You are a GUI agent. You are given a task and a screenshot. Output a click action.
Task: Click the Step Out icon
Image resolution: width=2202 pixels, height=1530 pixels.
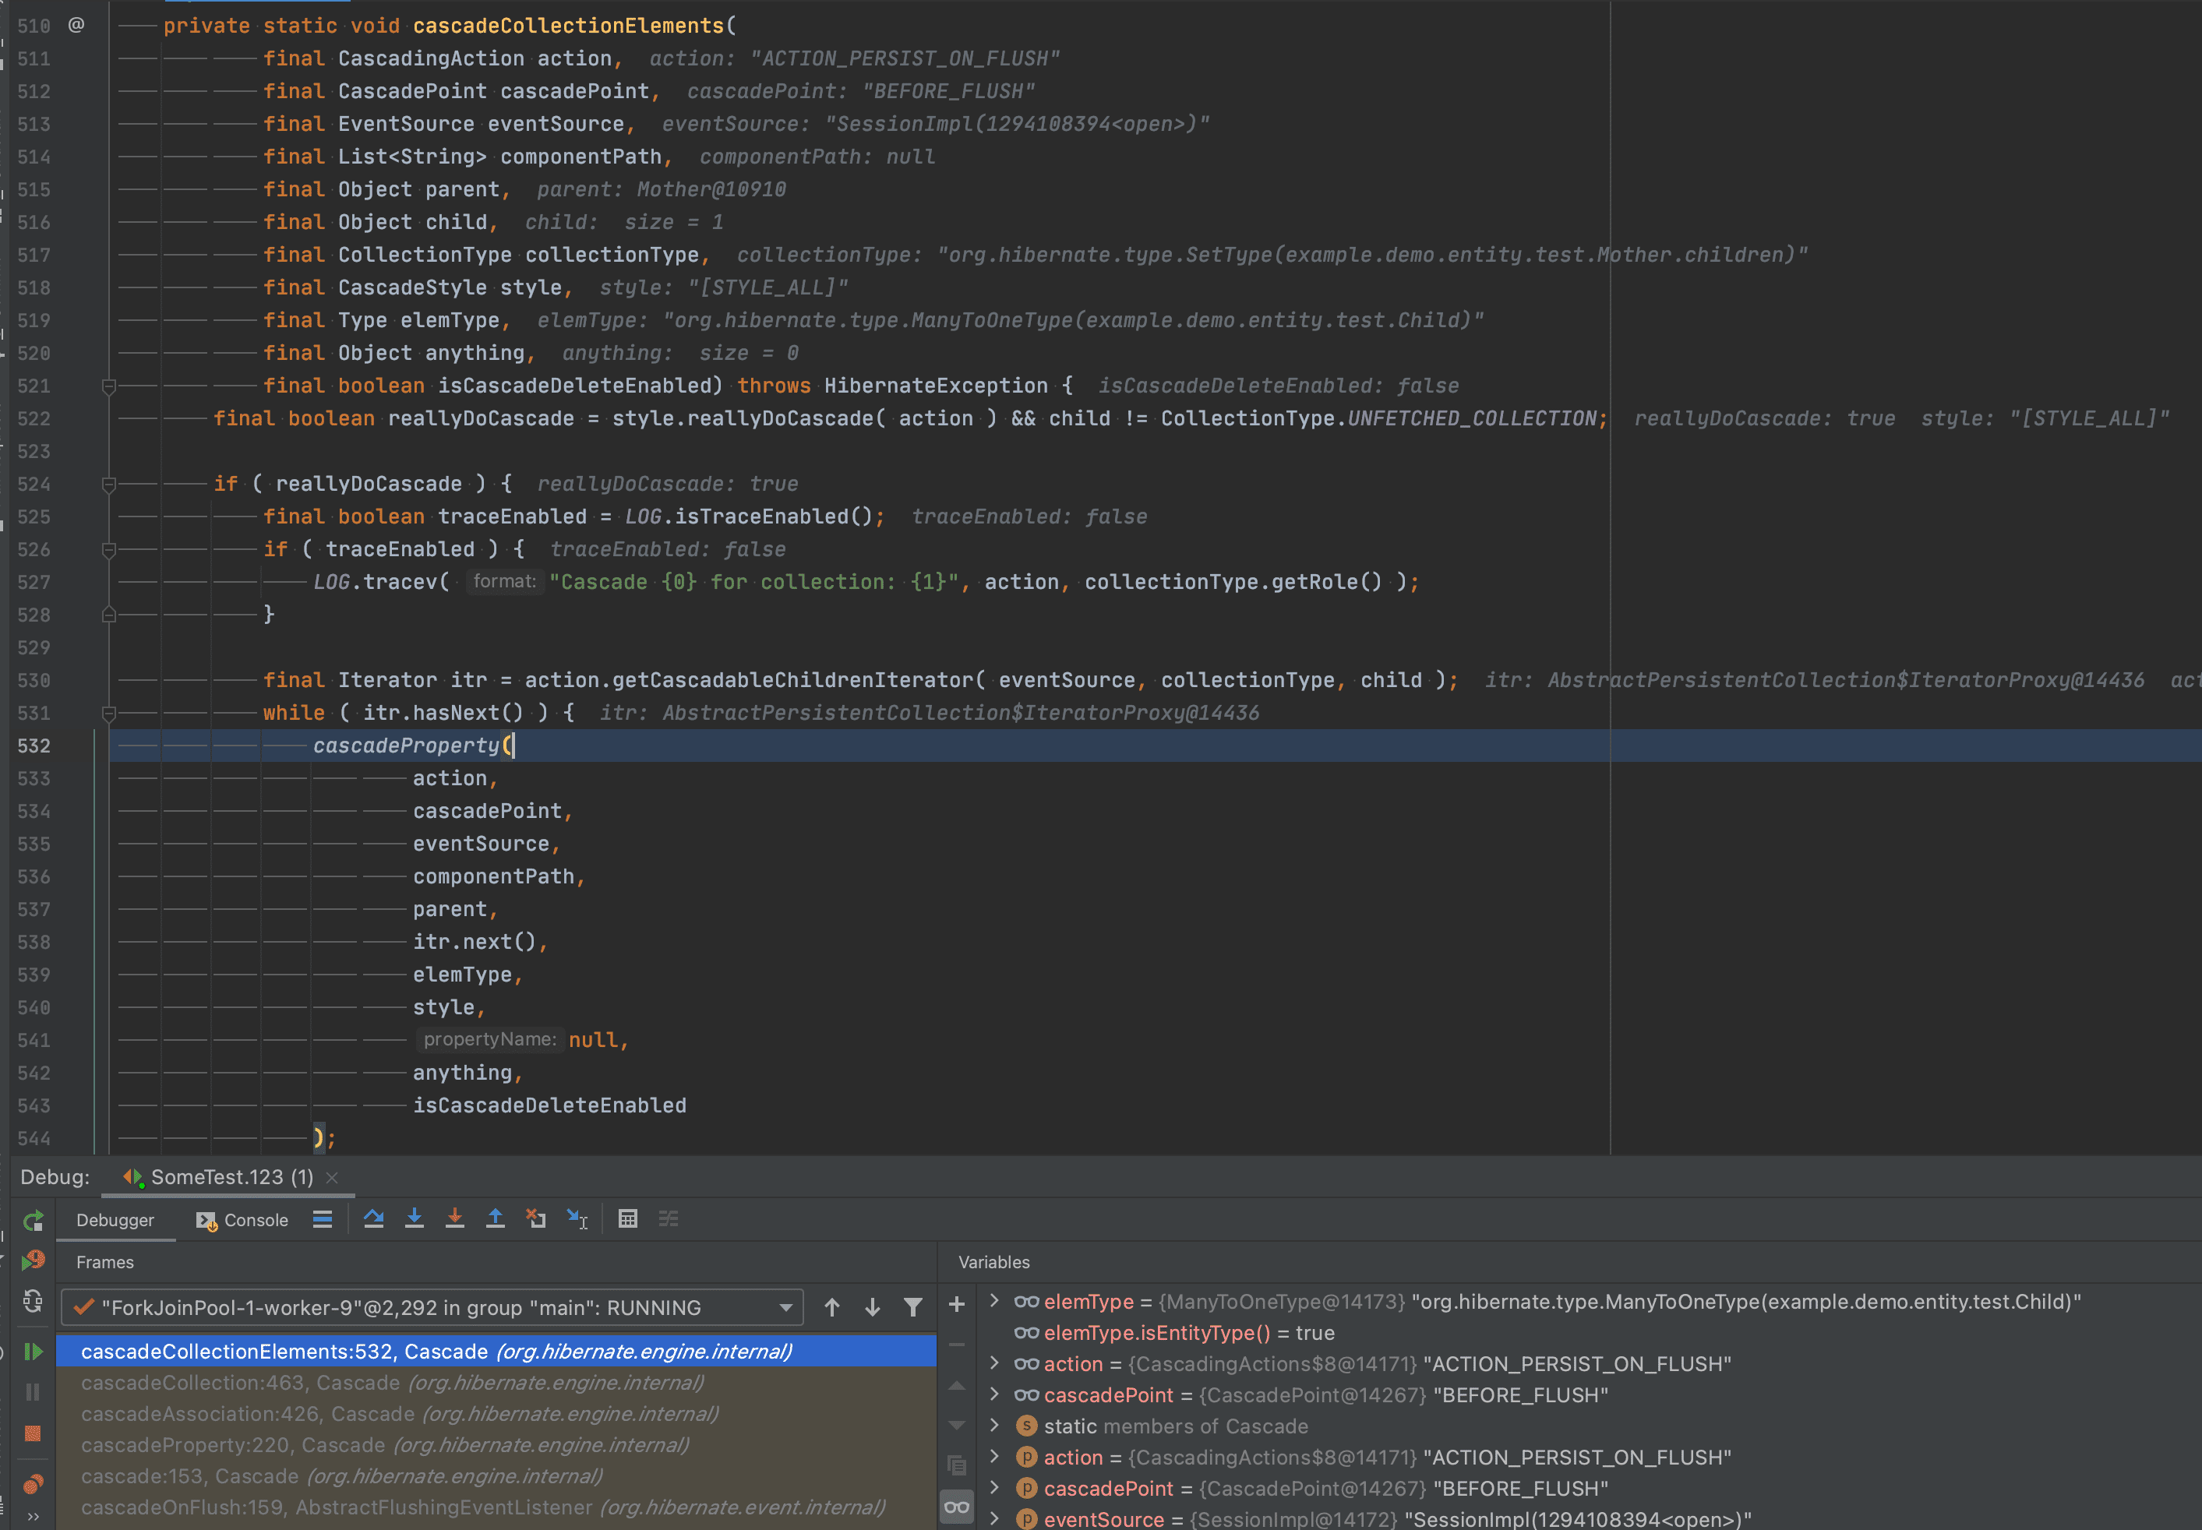[x=496, y=1219]
